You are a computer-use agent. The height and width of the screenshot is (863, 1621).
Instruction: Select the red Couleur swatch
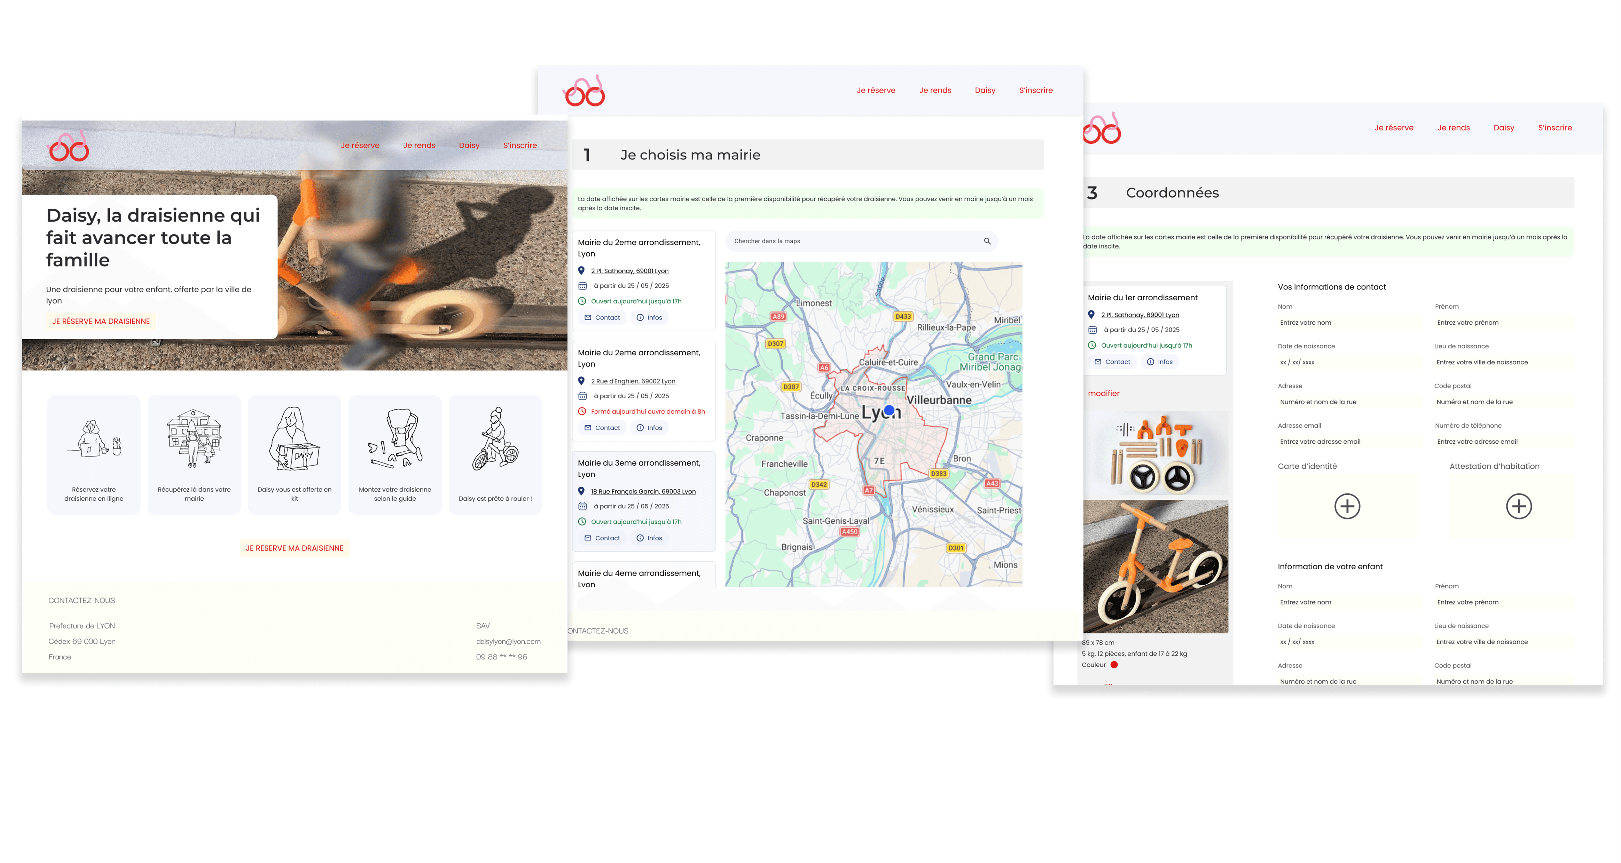point(1114,665)
